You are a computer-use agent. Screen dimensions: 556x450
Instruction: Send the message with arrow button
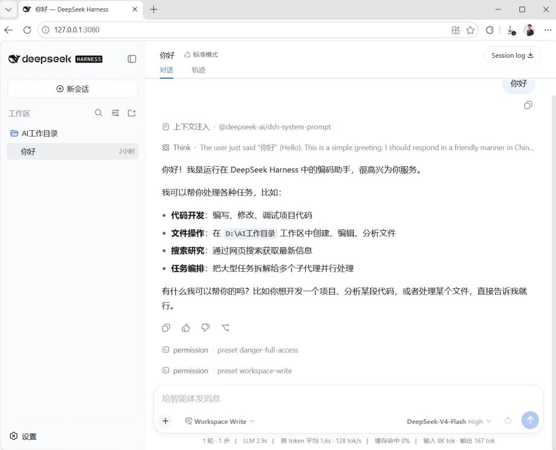(530, 420)
